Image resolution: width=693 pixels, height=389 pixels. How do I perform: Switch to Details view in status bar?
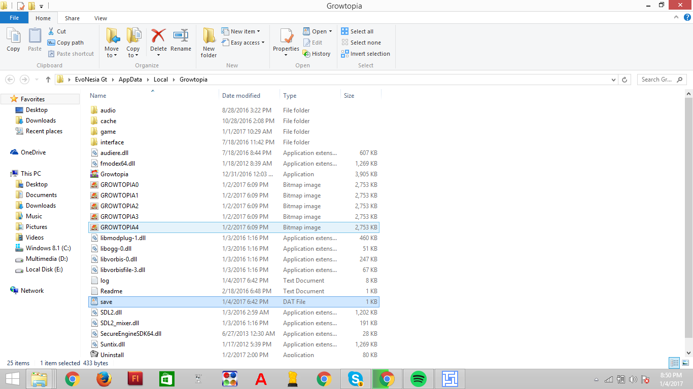[674, 363]
